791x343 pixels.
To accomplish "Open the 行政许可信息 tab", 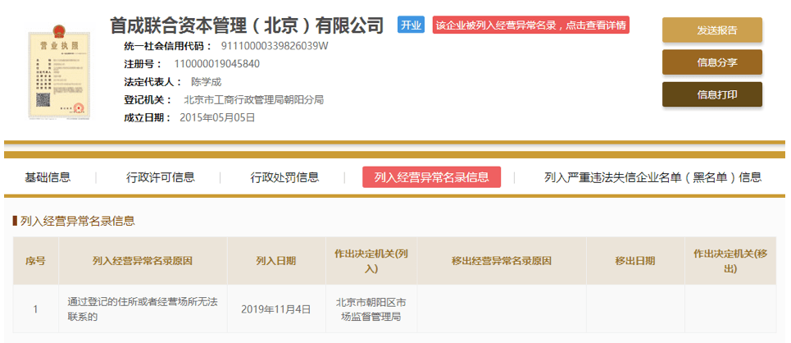I will click(x=161, y=177).
